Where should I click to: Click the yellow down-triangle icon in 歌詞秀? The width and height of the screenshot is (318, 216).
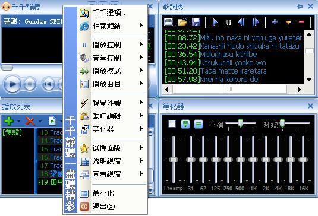288,22
